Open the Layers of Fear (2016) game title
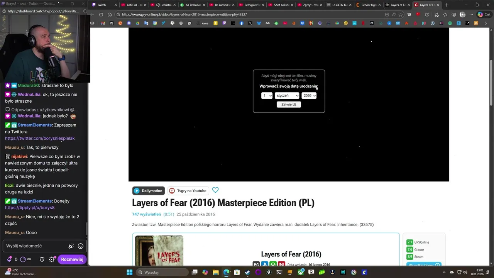 tap(291, 254)
